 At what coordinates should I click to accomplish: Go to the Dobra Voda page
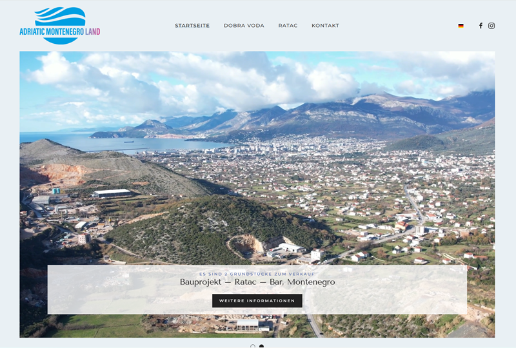pos(244,26)
